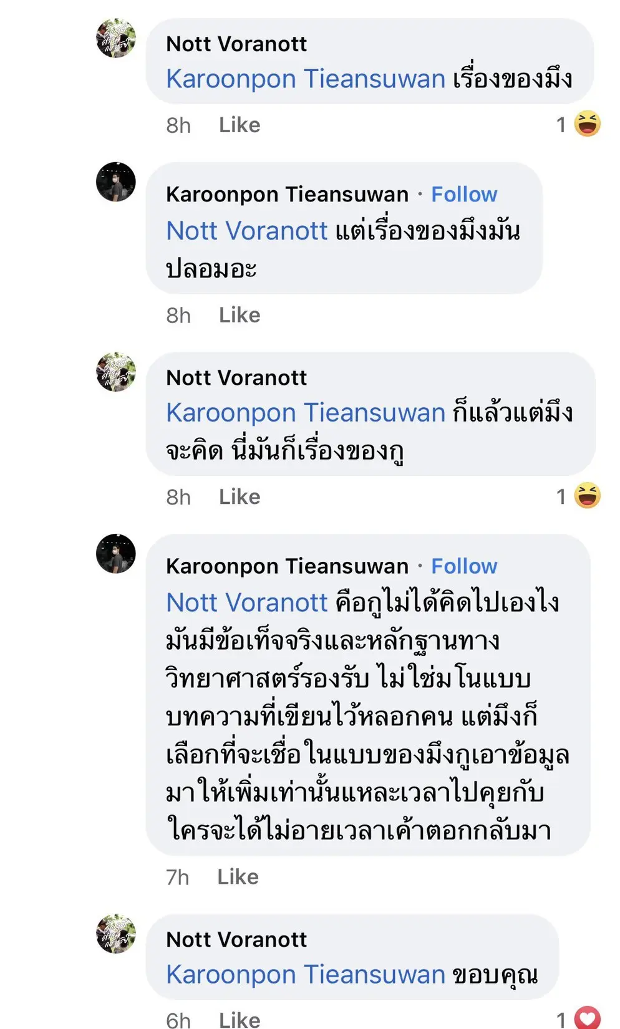The image size is (620, 1029).
Task: Open the Karoonpon Tieansuwan mention in the last comment
Action: [x=306, y=974]
